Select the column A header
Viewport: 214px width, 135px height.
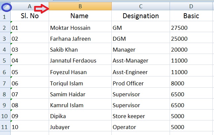pyautogui.click(x=30, y=6)
